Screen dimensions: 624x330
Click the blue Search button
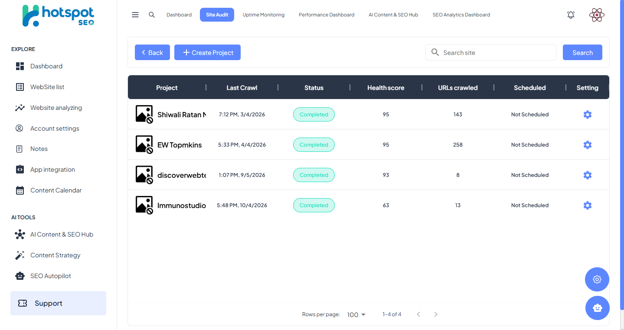(x=582, y=52)
